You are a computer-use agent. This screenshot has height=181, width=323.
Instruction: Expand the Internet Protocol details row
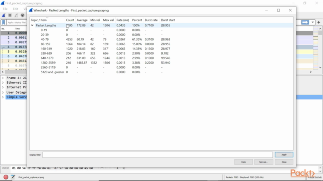3,87
